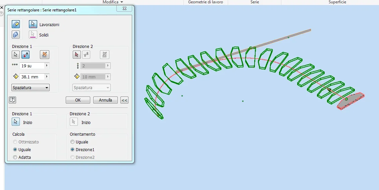
Task: Click the Geometrie di lavoro panel label
Action: (206, 2)
